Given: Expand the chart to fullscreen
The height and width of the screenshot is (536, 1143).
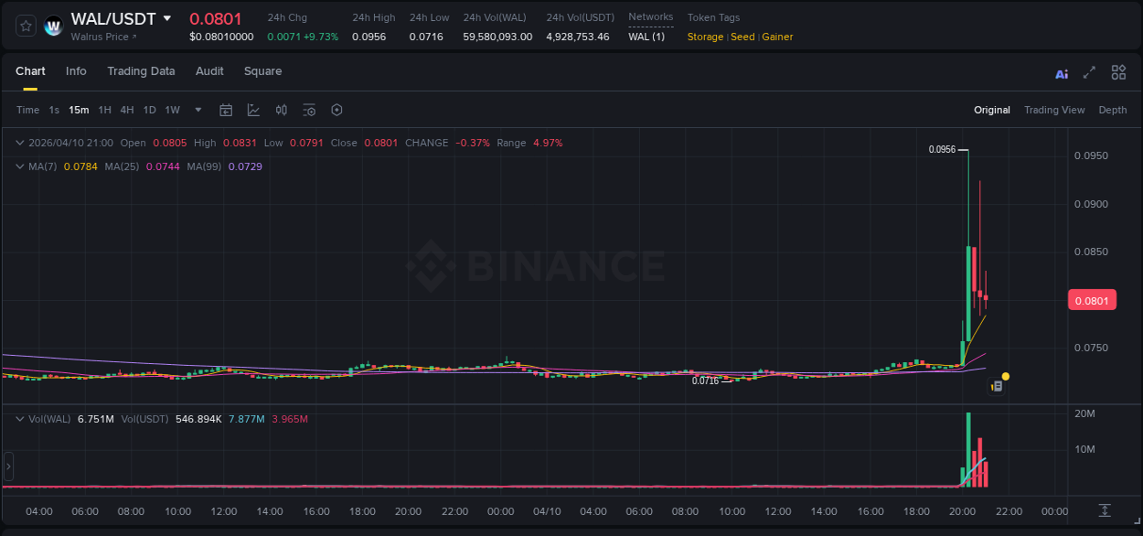Looking at the screenshot, I should [1088, 72].
